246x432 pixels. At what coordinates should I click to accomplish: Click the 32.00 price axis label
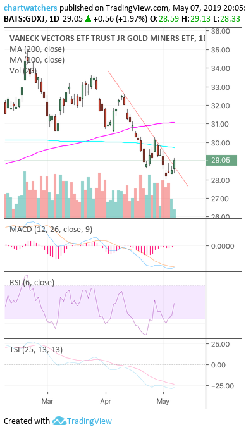(x=220, y=106)
